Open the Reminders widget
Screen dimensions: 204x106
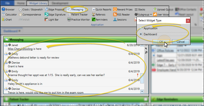pos(100,20)
